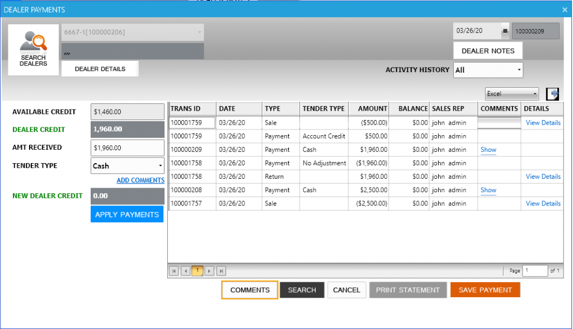Open the Search Dealers tool
Screen dimensions: 573x329
(33, 49)
